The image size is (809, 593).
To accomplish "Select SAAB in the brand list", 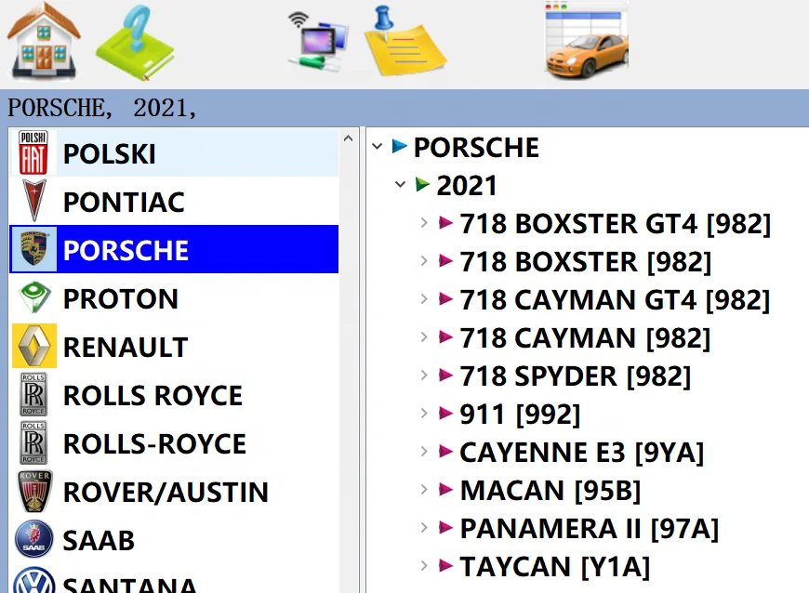I will click(x=174, y=539).
